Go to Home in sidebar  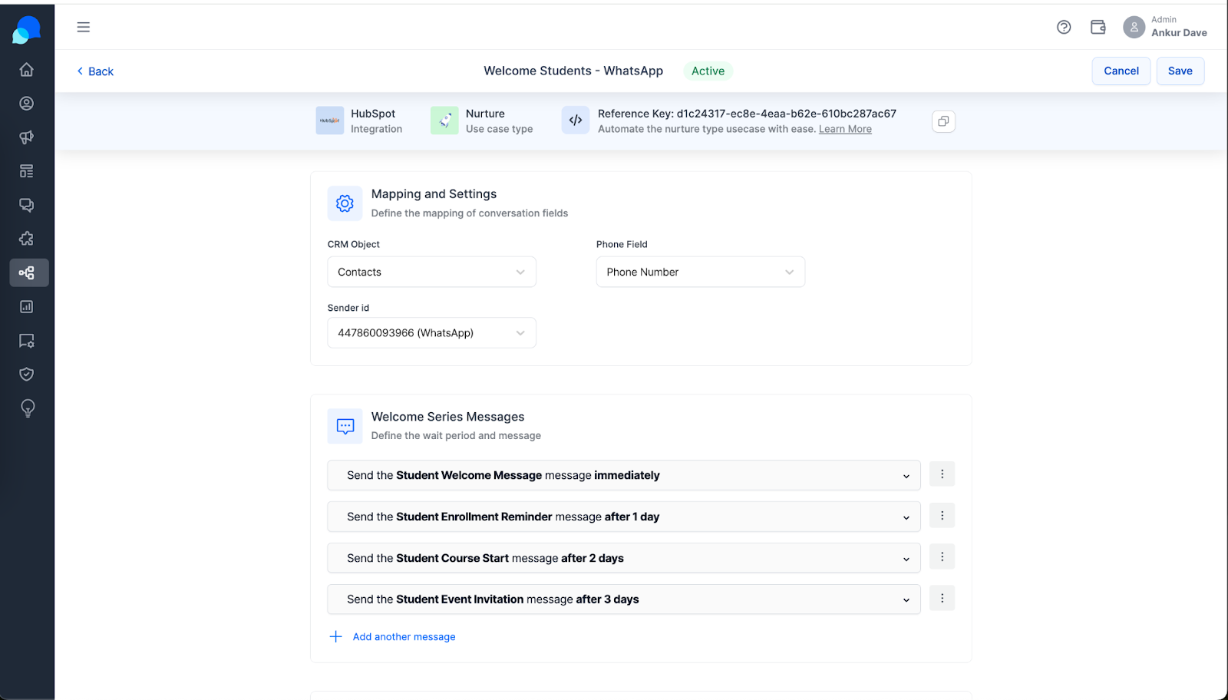point(27,70)
